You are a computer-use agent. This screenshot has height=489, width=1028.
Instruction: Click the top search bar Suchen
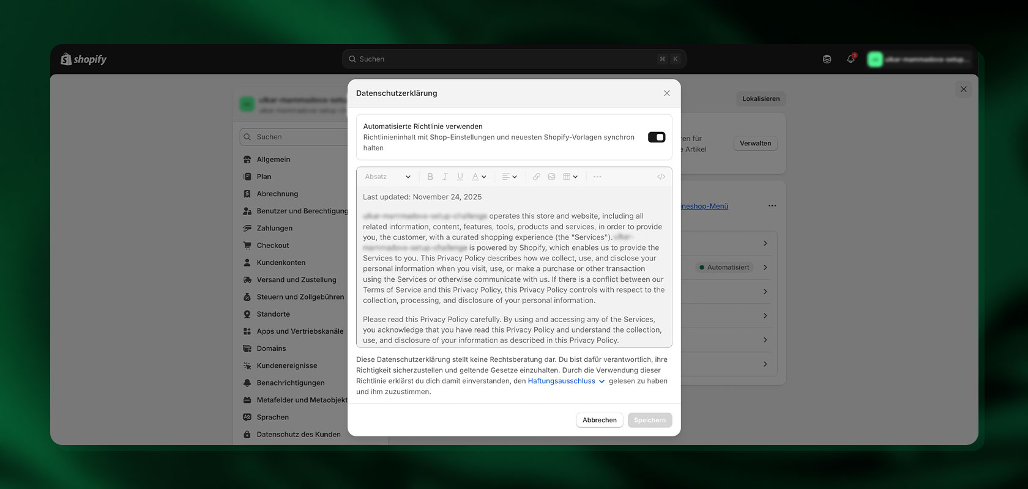tap(514, 59)
